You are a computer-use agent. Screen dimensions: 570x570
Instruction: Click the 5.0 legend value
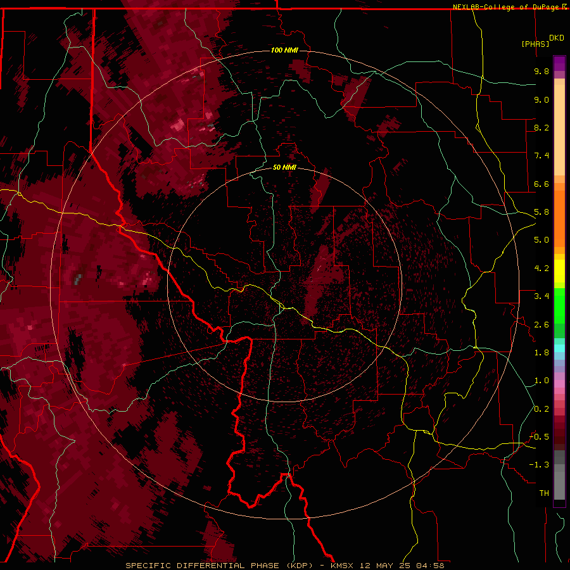(541, 240)
